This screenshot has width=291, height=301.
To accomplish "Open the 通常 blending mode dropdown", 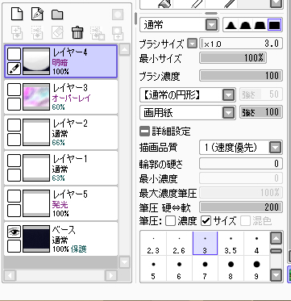I will pos(212,25).
